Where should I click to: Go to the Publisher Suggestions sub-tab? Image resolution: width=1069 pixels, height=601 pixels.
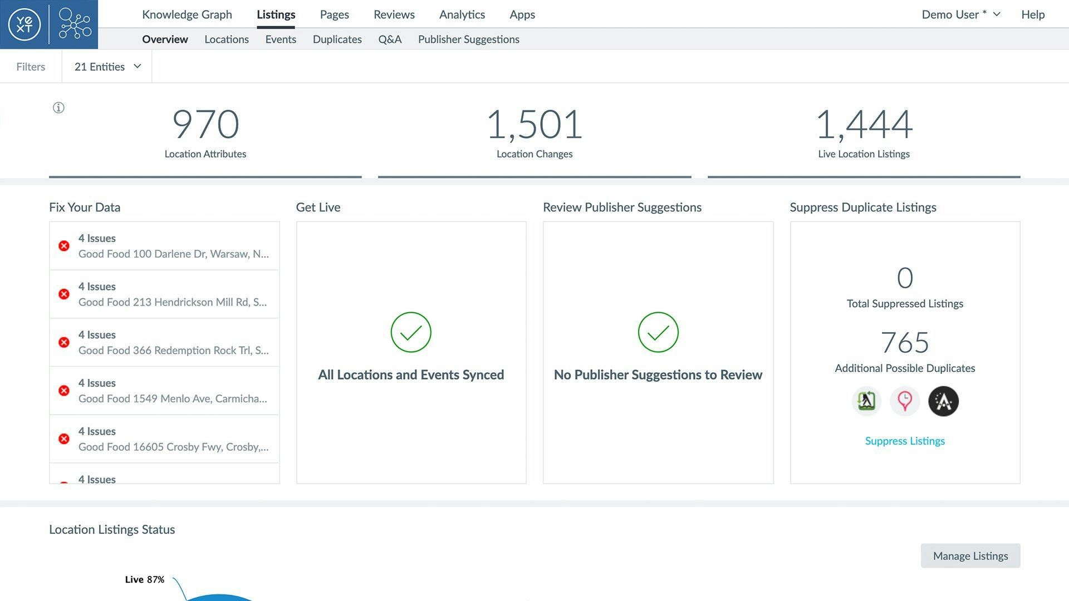(x=468, y=40)
